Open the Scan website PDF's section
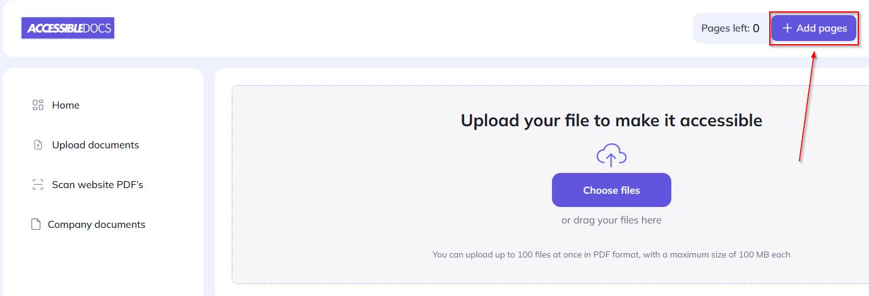The image size is (869, 296). point(97,185)
